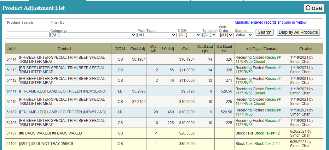Viewport: 329px width, 150px height.
Task: Select adjustment number 51111
Action: pos(12,91)
